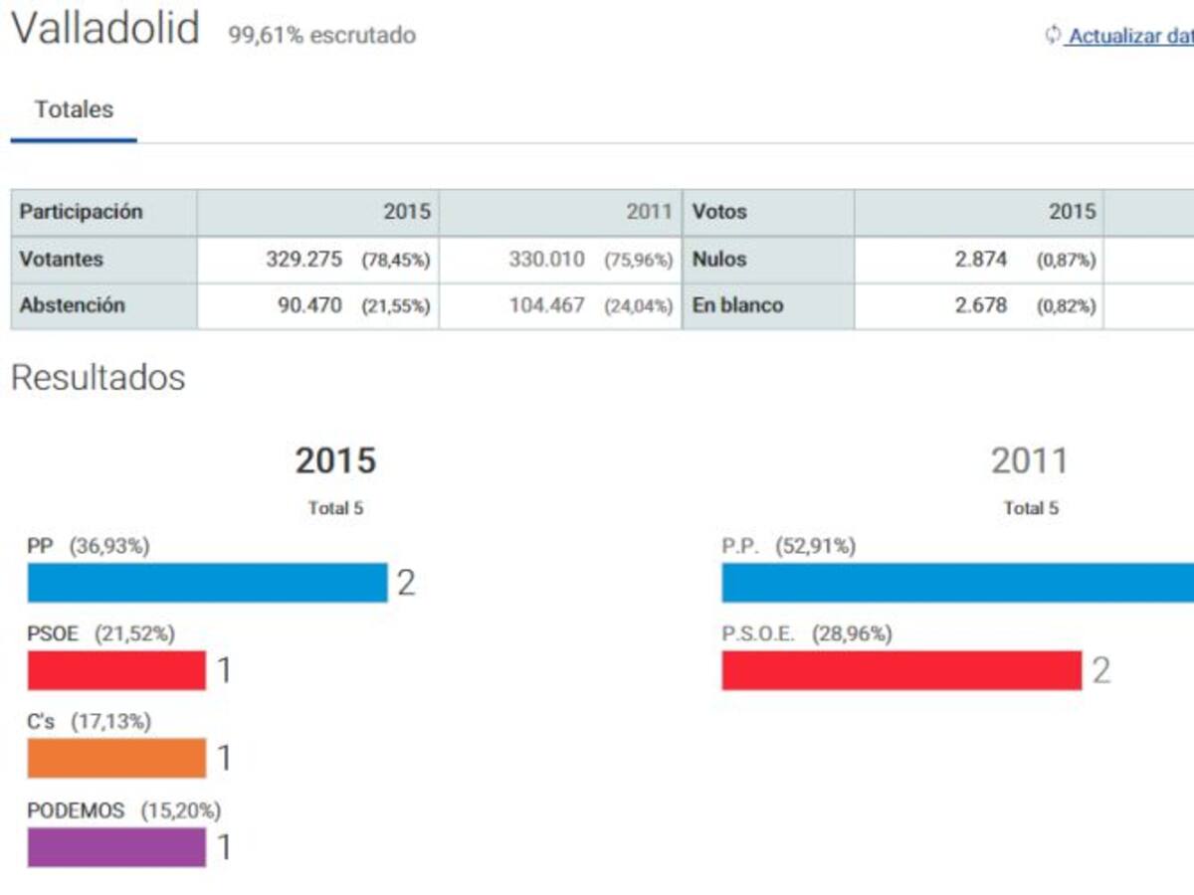This screenshot has width=1194, height=895.
Task: Select the Nulos row label
Action: 719,260
